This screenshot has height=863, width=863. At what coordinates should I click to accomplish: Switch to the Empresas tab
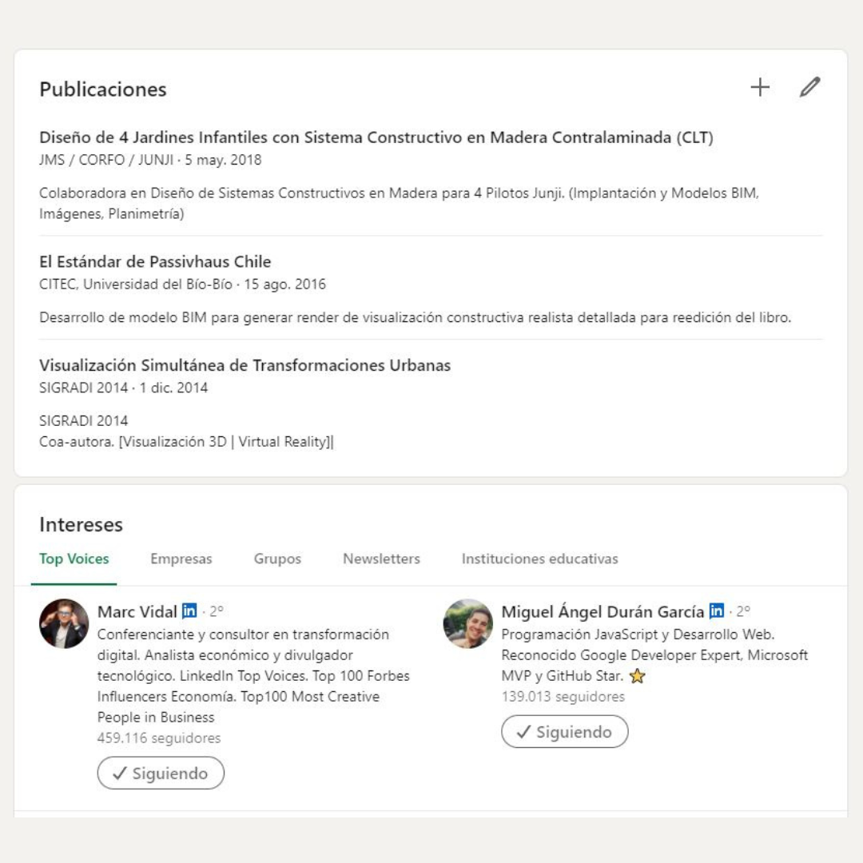[181, 559]
